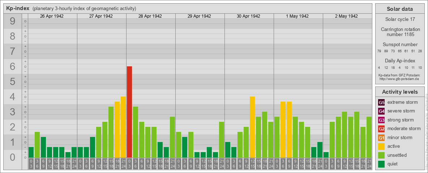Screen dimensions: 428x173
Task: Click the 1 May 1942 date header
Action: (297, 16)
